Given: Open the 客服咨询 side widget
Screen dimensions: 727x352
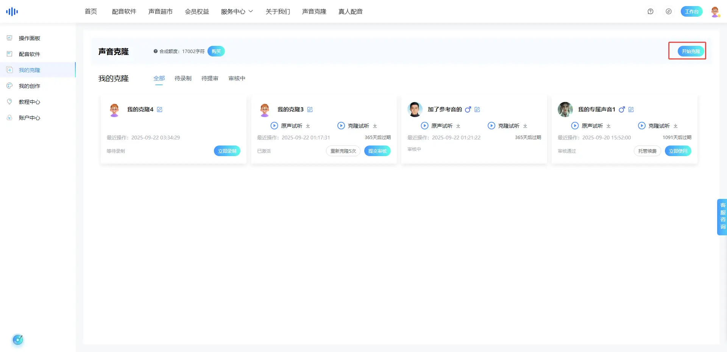Looking at the screenshot, I should point(722,217).
